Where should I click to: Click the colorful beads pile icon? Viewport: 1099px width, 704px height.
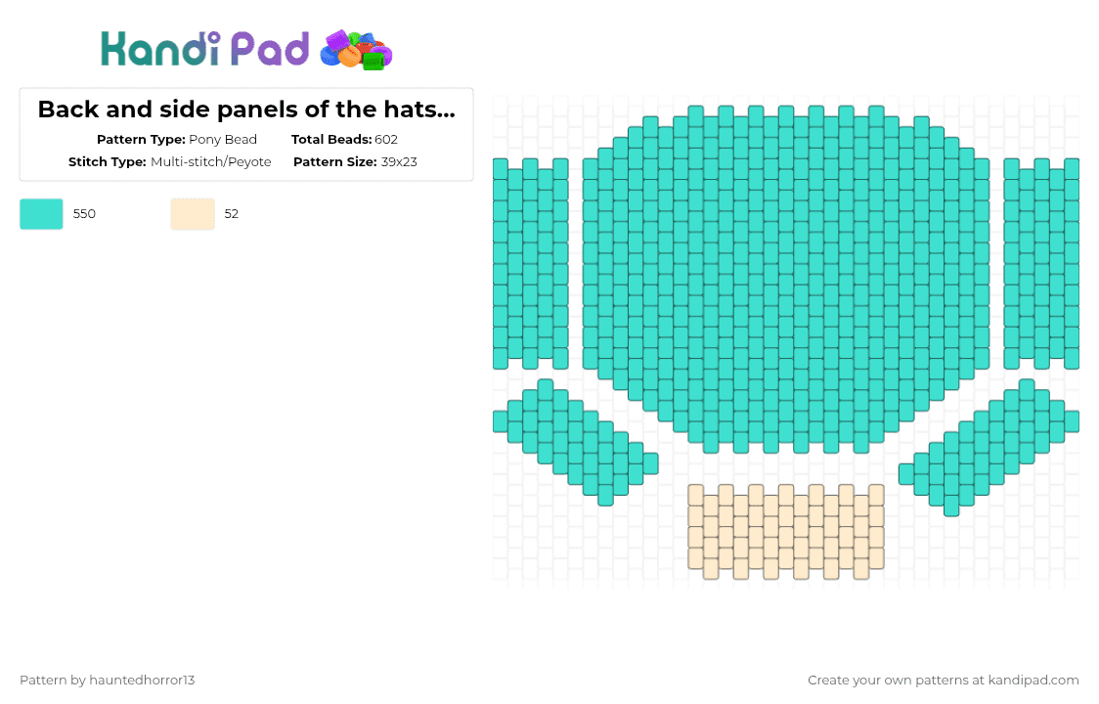pyautogui.click(x=356, y=51)
